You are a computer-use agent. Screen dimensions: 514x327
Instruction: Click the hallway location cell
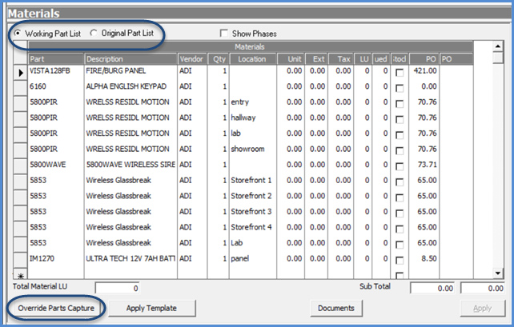tap(253, 118)
